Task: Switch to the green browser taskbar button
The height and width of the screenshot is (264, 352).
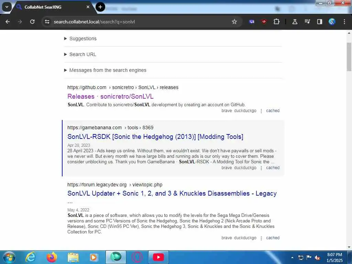Action: tap(116, 257)
